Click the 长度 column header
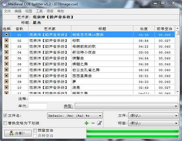The height and width of the screenshot is (141, 182). click(x=144, y=29)
